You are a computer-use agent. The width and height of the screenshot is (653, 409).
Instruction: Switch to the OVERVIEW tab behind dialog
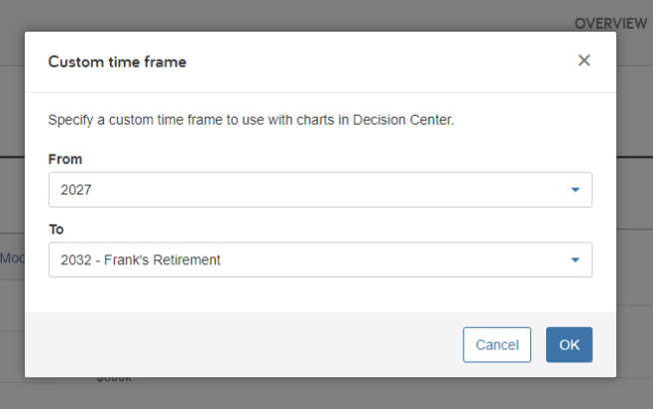coord(611,24)
